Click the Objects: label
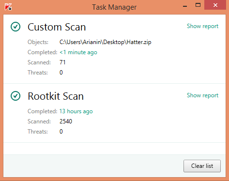Viewport: 229px width, 181px height. (x=38, y=42)
